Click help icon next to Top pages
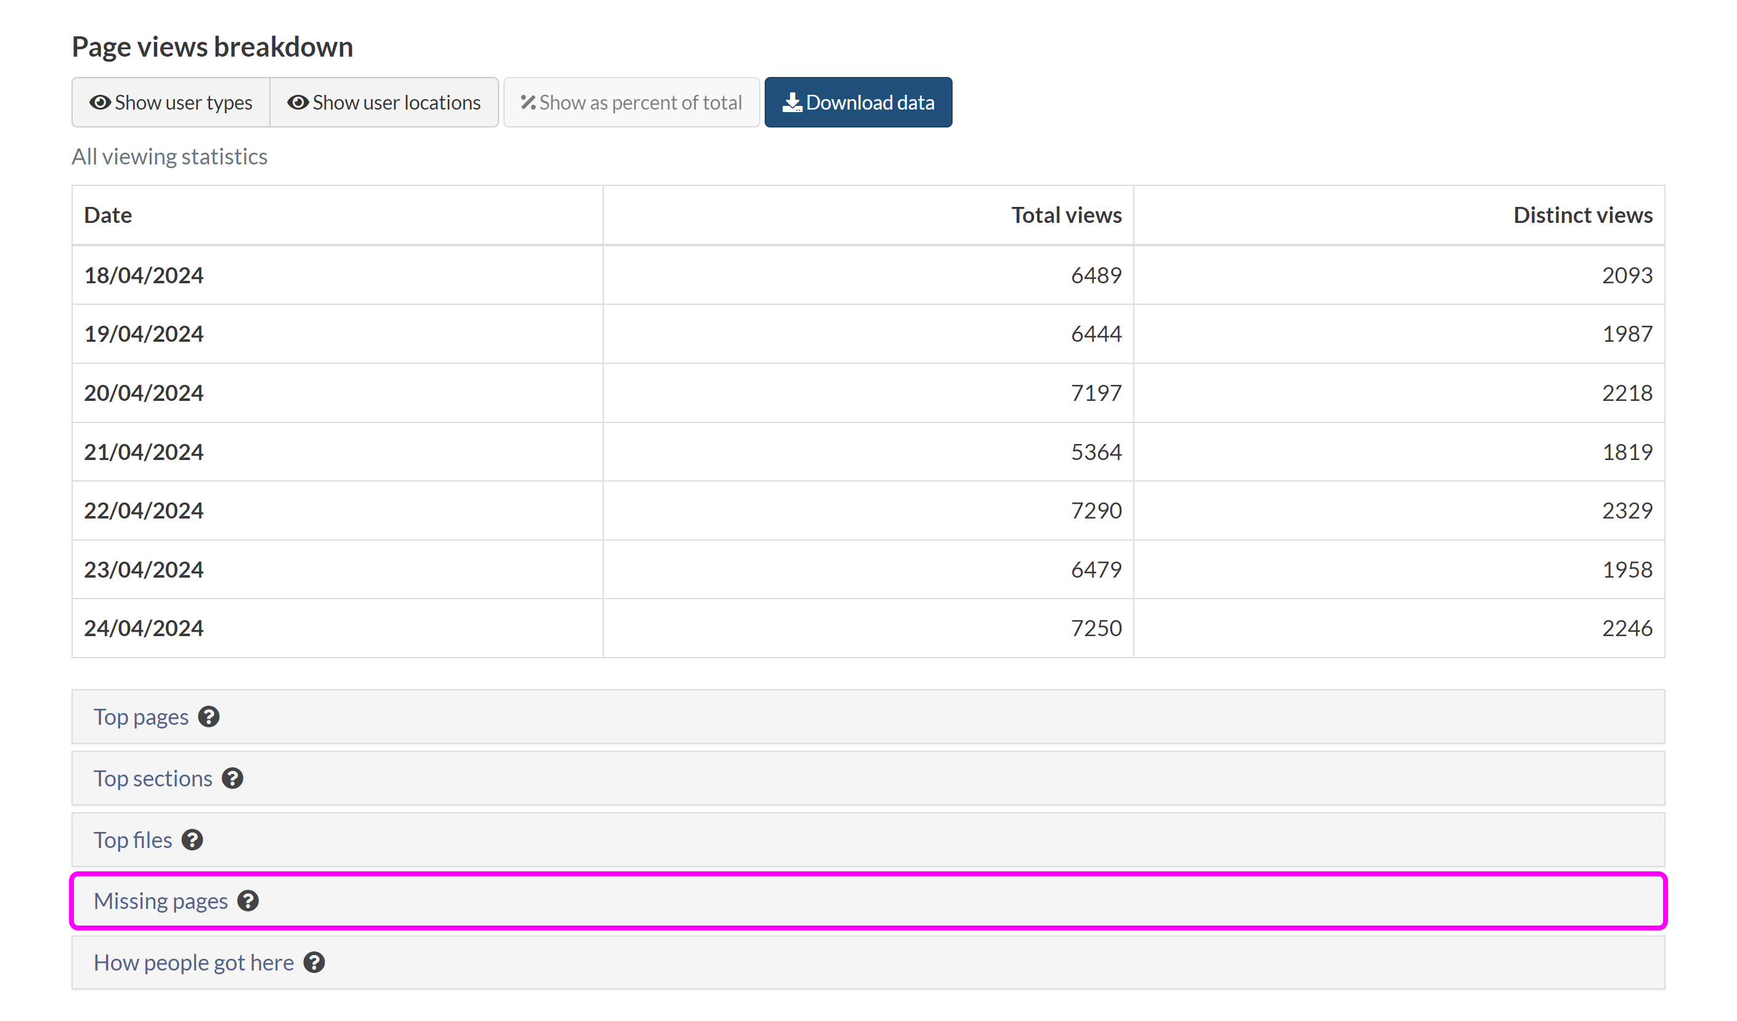Image resolution: width=1737 pixels, height=1021 pixels. pyautogui.click(x=209, y=717)
